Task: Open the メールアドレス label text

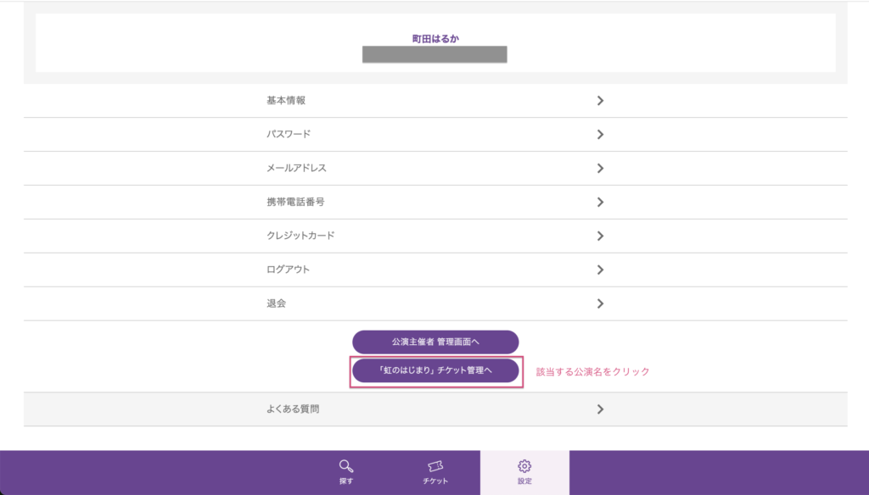Action: [296, 169]
